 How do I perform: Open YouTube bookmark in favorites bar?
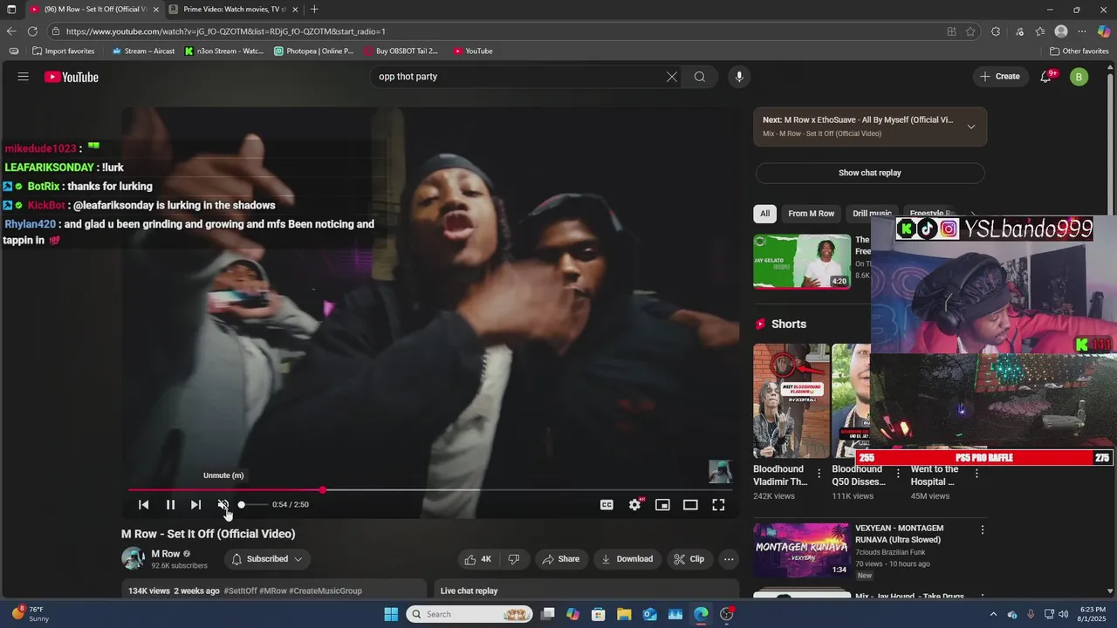pos(473,51)
